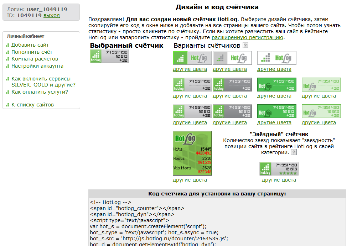This screenshot has width=352, height=246.
Task: Open help icon after star counter description
Action: pos(294,152)
